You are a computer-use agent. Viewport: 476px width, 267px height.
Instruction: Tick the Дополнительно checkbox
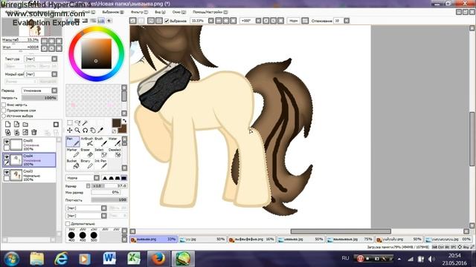68,224
